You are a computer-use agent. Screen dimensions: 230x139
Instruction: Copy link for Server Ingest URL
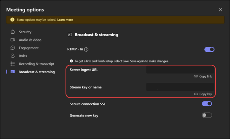pos(203,76)
